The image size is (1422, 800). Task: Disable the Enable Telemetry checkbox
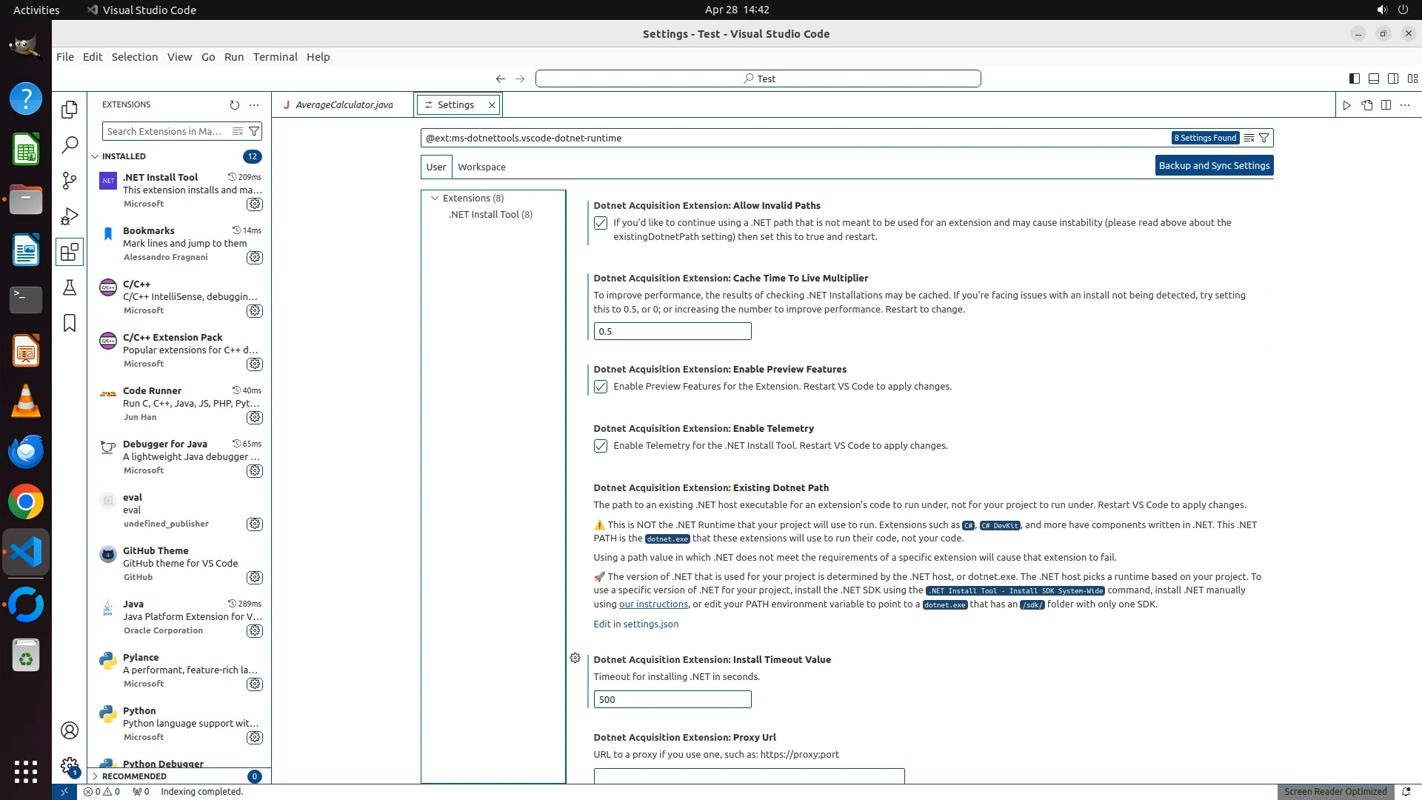coord(601,446)
